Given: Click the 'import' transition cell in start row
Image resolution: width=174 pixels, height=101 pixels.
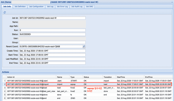Looking at the screenshot, I should pyautogui.click(x=106, y=81).
